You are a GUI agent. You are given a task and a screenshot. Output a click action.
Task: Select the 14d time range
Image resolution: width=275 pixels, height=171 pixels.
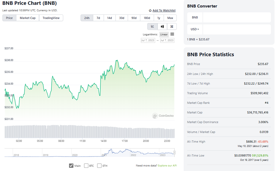point(109,18)
